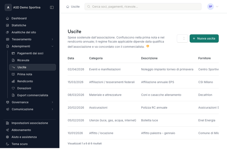Click the Abbonamento sparkles icon
This screenshot has height=160, width=227.
point(8,130)
